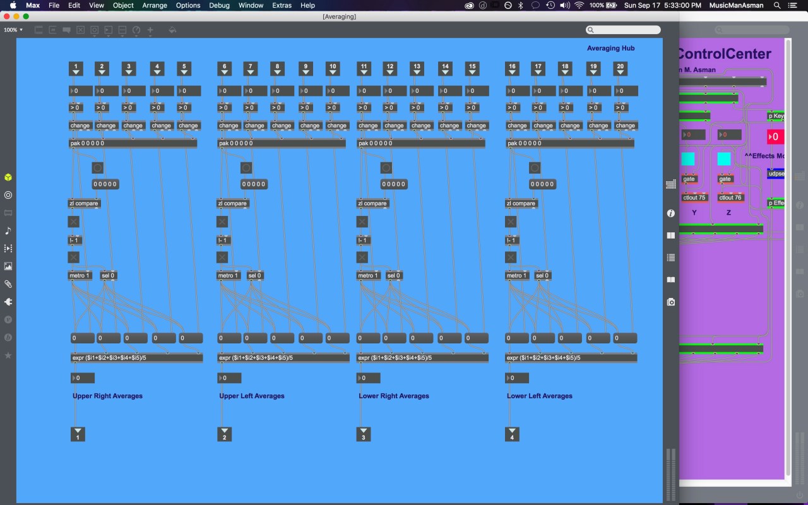Viewport: 808px width, 505px height.
Task: Select the paint bucket Format tool
Action: (x=172, y=30)
